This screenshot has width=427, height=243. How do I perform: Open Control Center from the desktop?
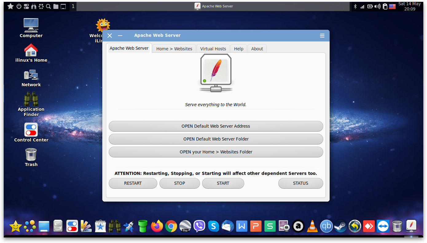[31, 132]
